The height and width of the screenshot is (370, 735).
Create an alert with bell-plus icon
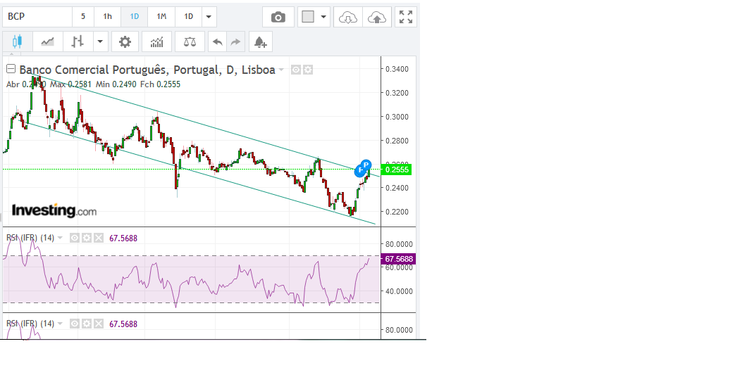[x=260, y=42]
